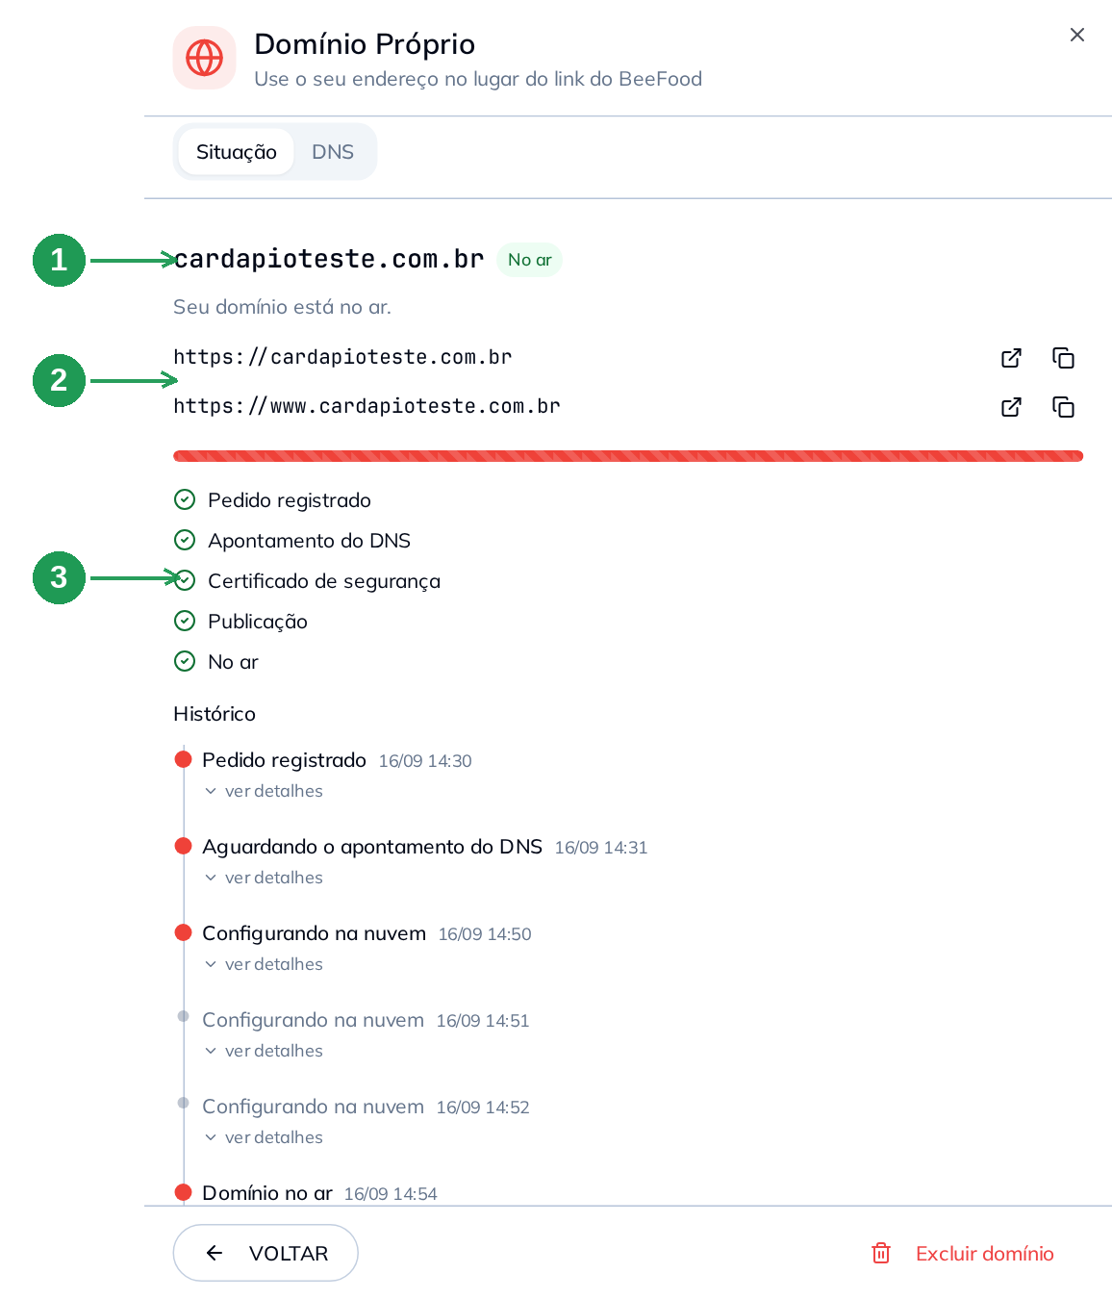Expand ver detalhes under Pedido registrado 14:30
Viewport: 1112px width, 1299px height.
[x=265, y=791]
